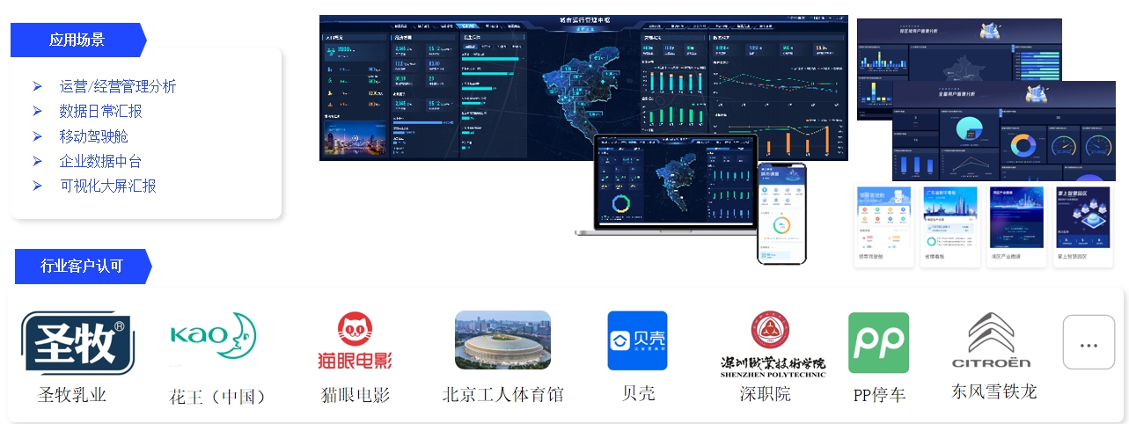Open the 北京工人体育馆 stadium photo
1129x424 pixels.
(x=502, y=340)
